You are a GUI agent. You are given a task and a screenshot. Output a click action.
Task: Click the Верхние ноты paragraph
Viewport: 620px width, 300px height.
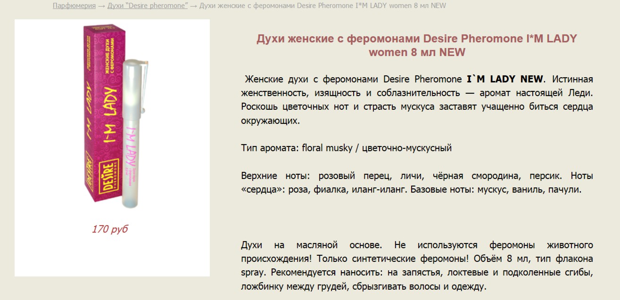click(x=417, y=183)
